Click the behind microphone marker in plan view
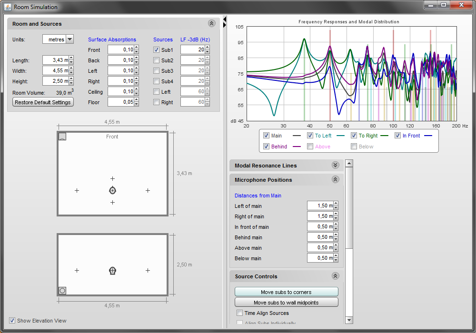Viewport: 476px width, 333px height. pyautogui.click(x=112, y=202)
